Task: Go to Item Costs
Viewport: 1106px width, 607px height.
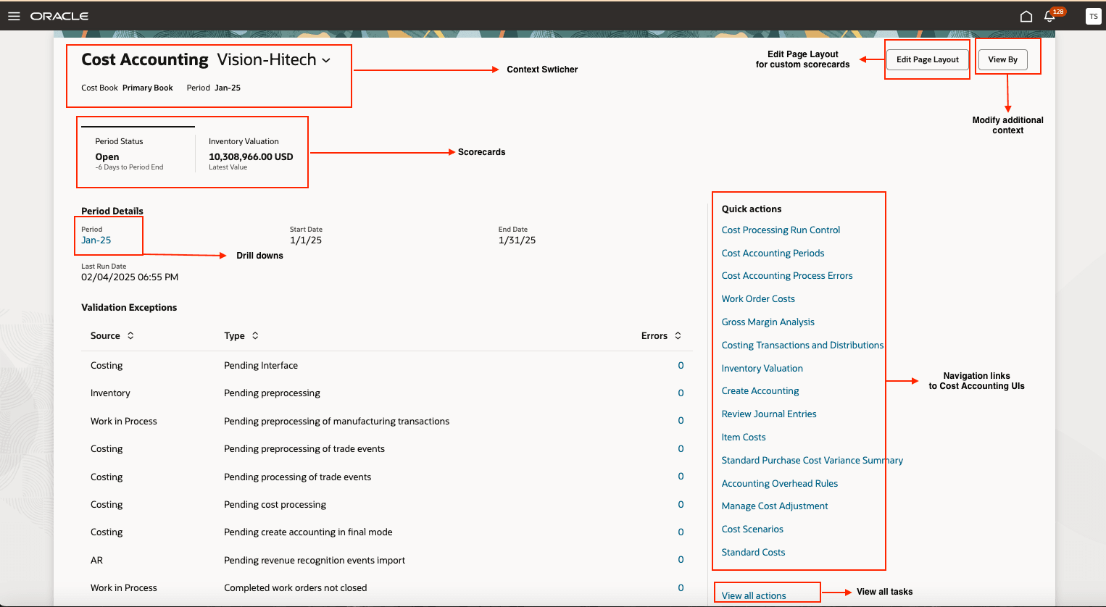Action: coord(744,437)
